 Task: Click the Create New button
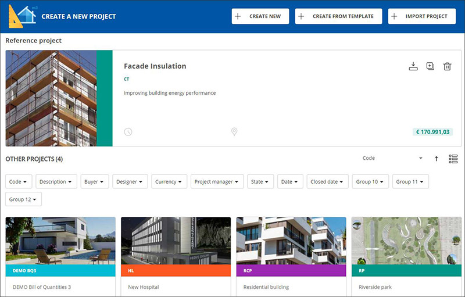260,16
